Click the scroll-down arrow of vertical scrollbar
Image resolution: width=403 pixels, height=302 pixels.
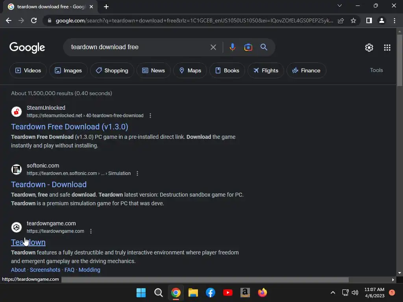point(399,273)
